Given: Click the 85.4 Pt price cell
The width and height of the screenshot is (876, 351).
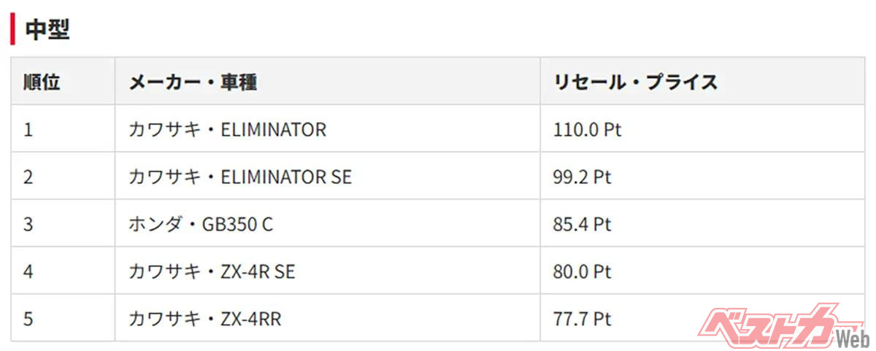Looking at the screenshot, I should click(583, 224).
